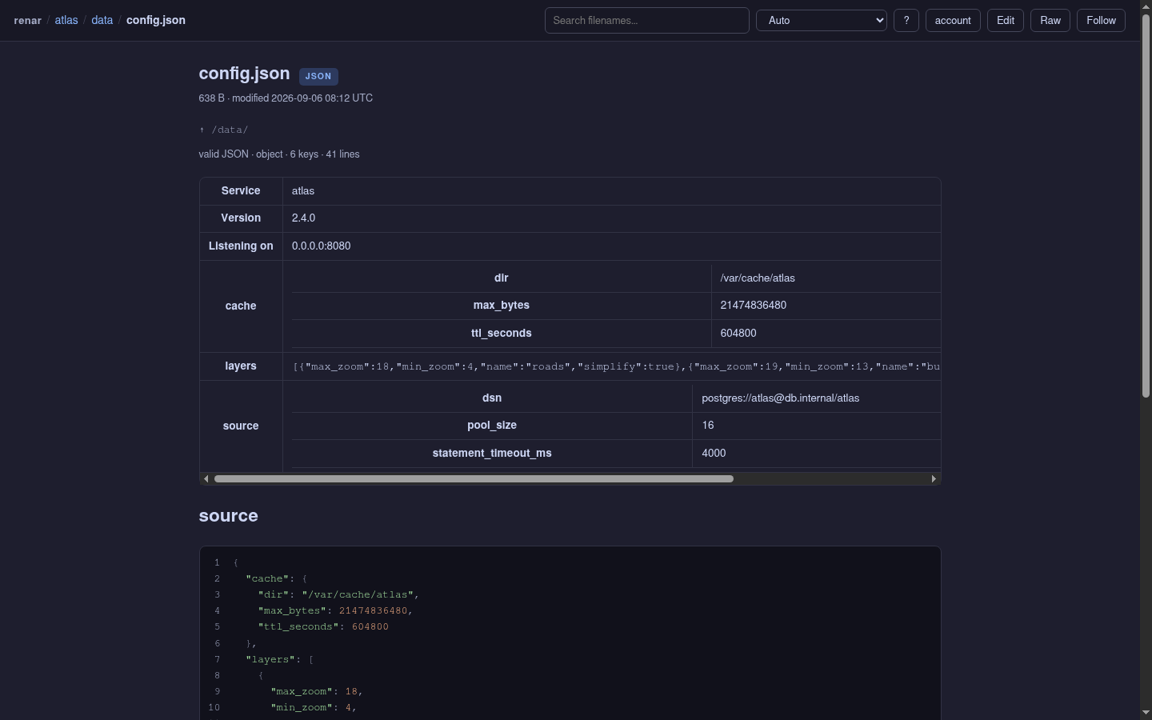Click the page scrollbar down arrow
Image resolution: width=1152 pixels, height=720 pixels.
coord(1146,713)
